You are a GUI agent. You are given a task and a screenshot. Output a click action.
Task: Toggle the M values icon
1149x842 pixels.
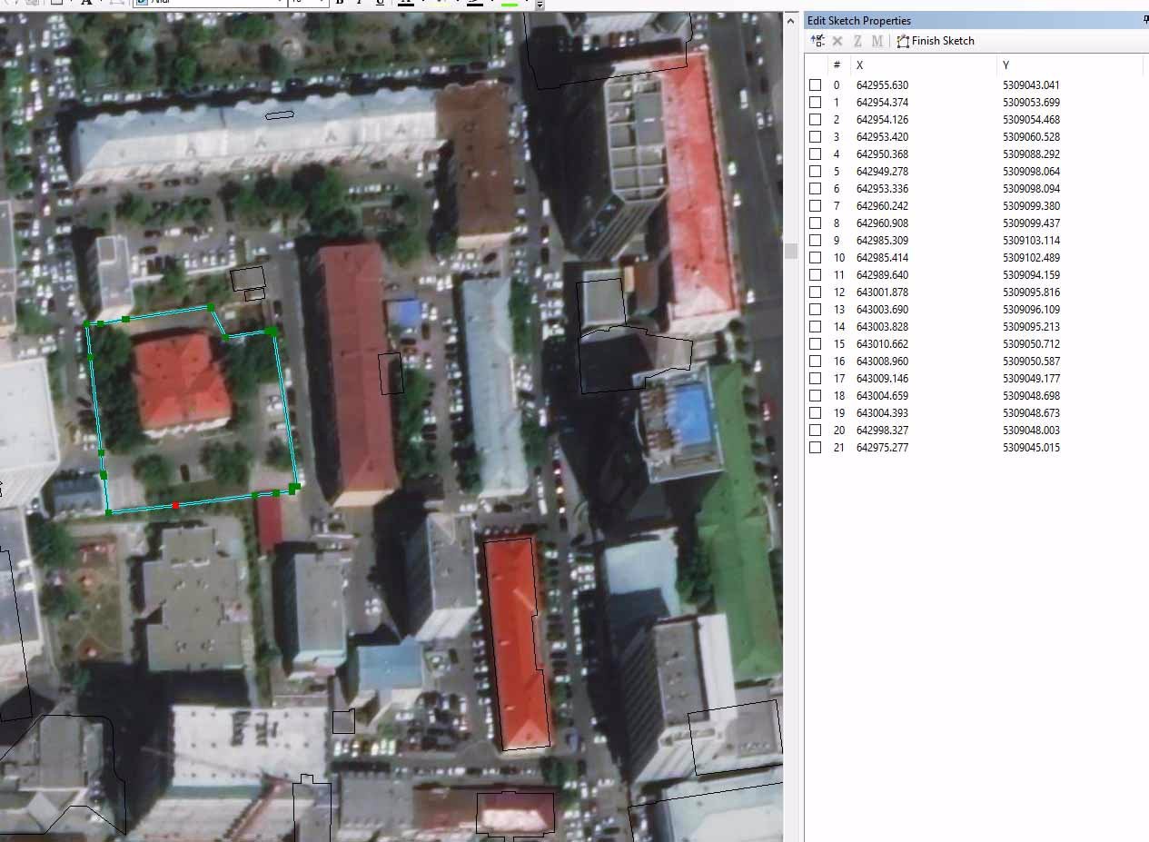pos(877,41)
